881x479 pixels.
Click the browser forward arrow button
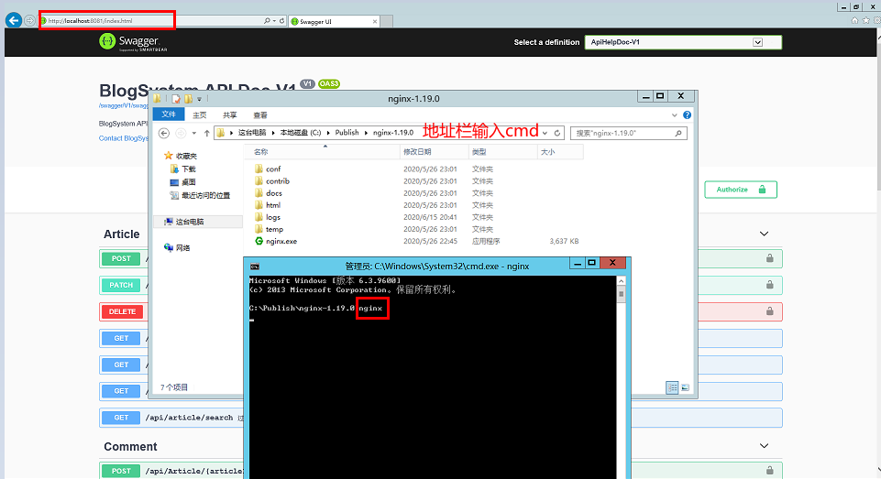tap(29, 21)
